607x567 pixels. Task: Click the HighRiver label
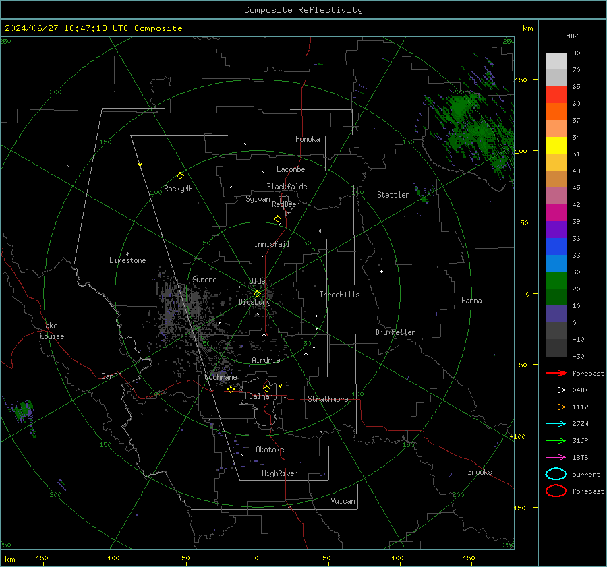[x=280, y=473]
